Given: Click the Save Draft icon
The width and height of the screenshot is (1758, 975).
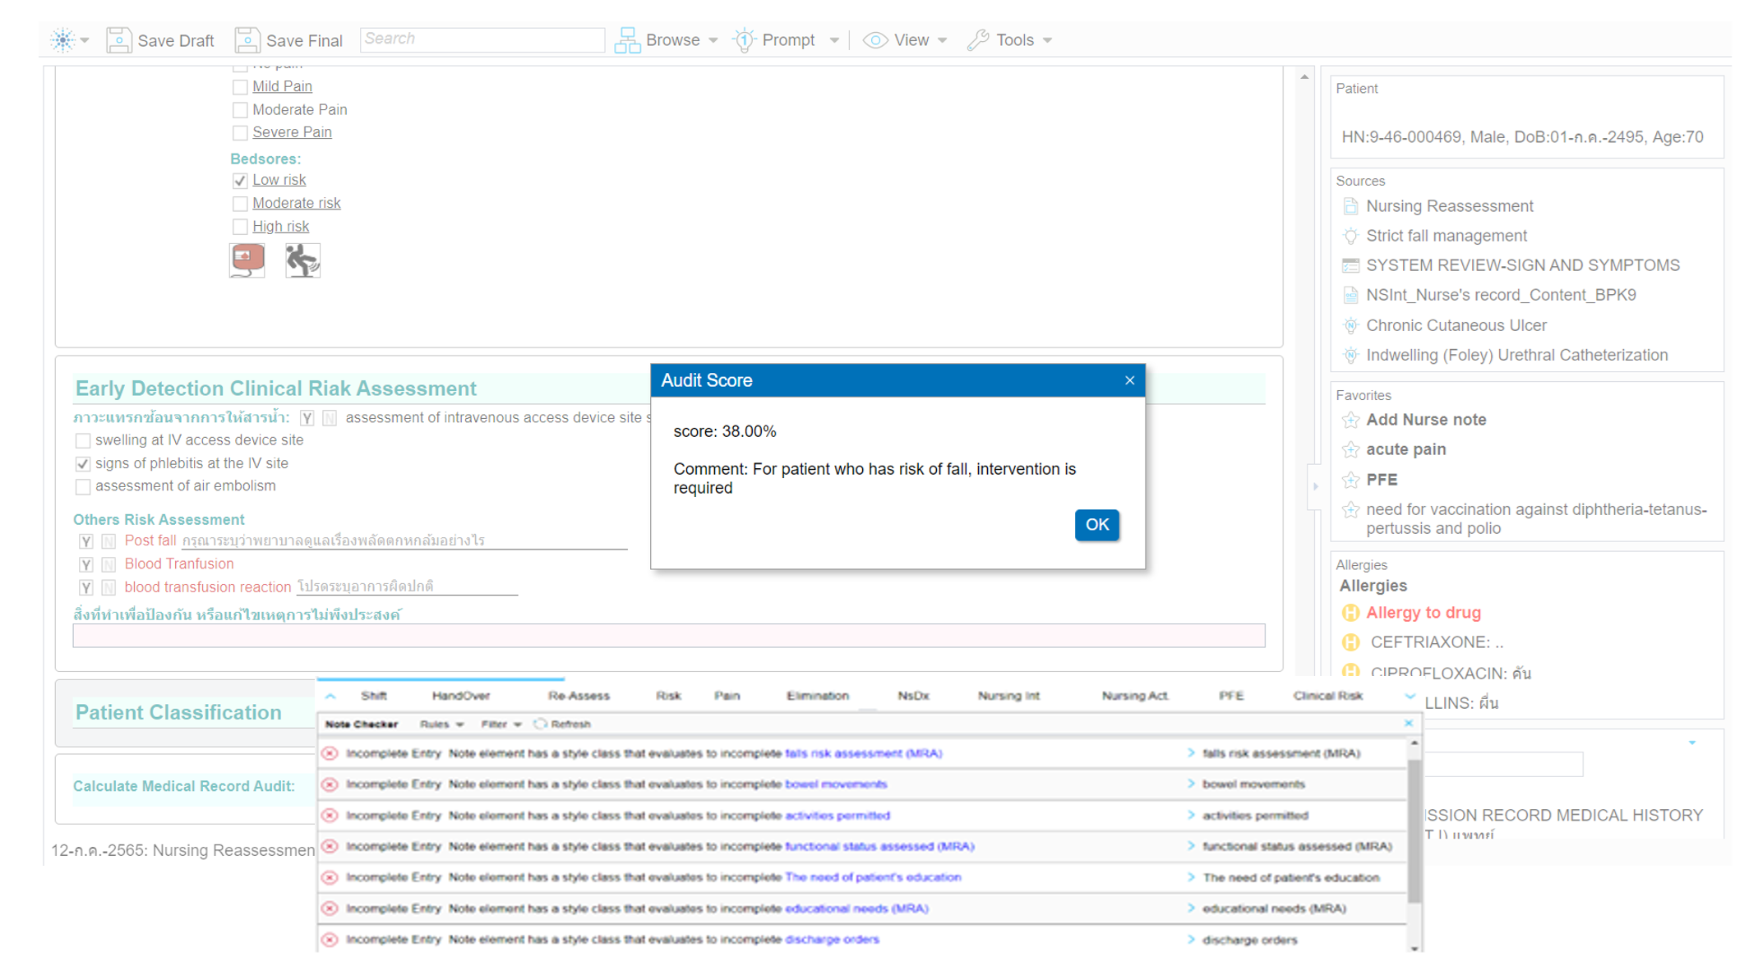Looking at the screenshot, I should [119, 40].
